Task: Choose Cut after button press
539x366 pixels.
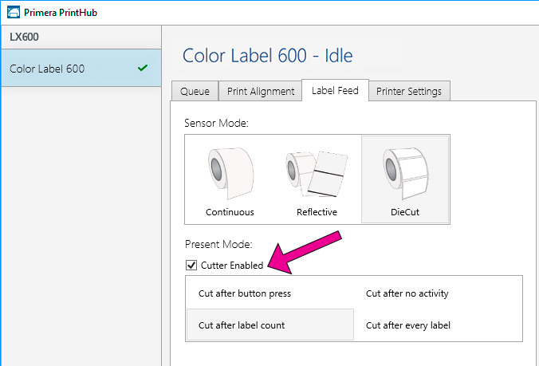Action: (x=270, y=293)
